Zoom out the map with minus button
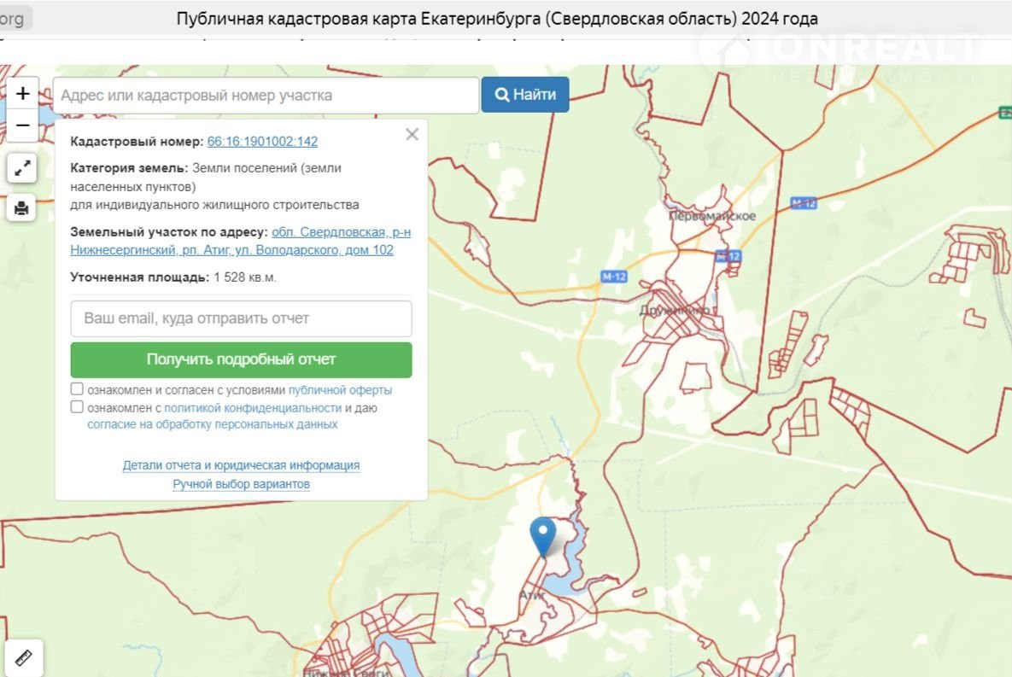 point(22,125)
